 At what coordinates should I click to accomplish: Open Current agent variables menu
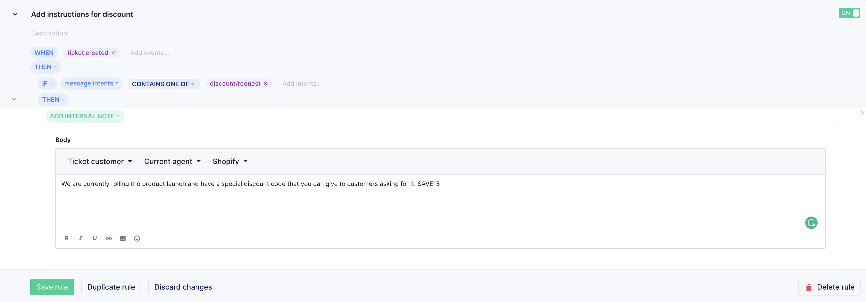[x=172, y=161]
